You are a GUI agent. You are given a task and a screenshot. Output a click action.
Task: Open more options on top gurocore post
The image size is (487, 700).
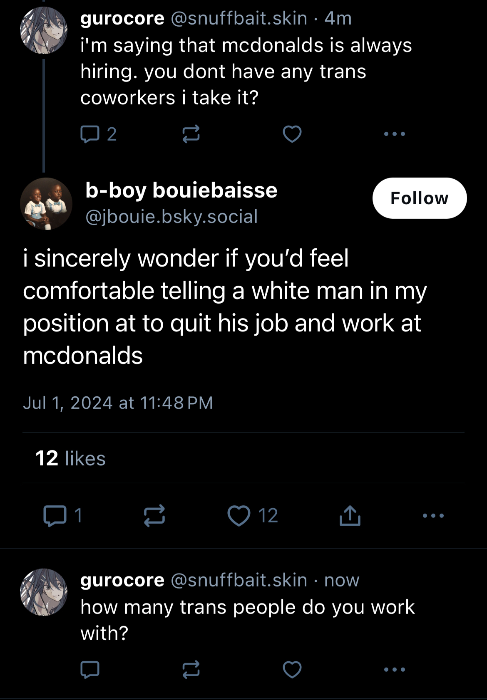(394, 134)
